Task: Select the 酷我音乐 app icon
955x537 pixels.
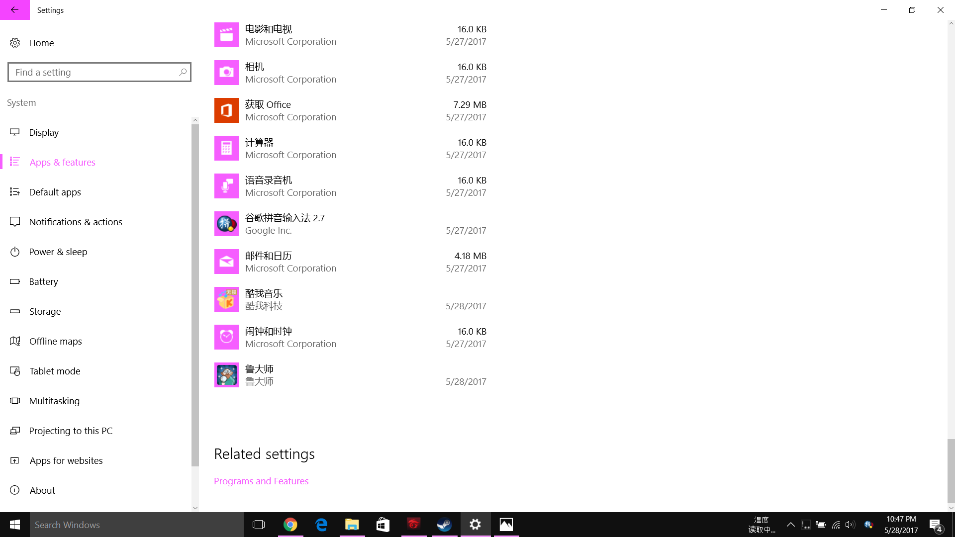Action: coord(226,299)
